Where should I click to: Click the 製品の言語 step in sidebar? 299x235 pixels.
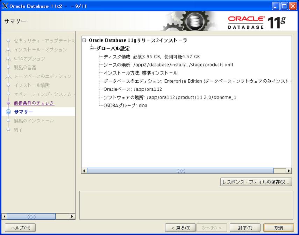(x=25, y=67)
